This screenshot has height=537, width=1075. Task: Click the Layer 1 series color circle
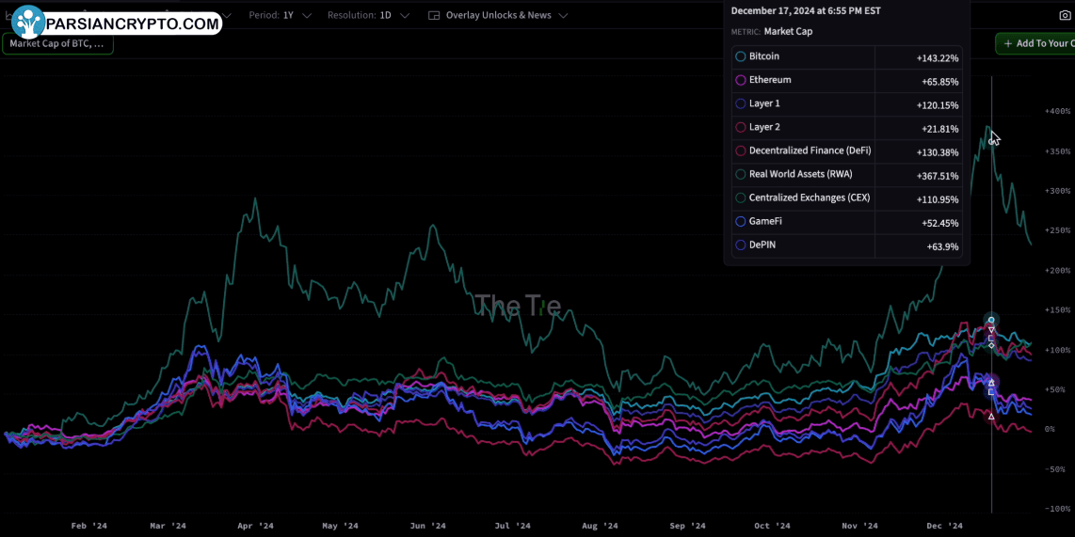pos(741,104)
